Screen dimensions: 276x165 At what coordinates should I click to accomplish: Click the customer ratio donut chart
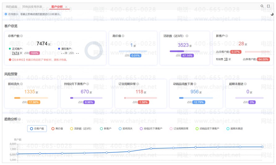93,51
